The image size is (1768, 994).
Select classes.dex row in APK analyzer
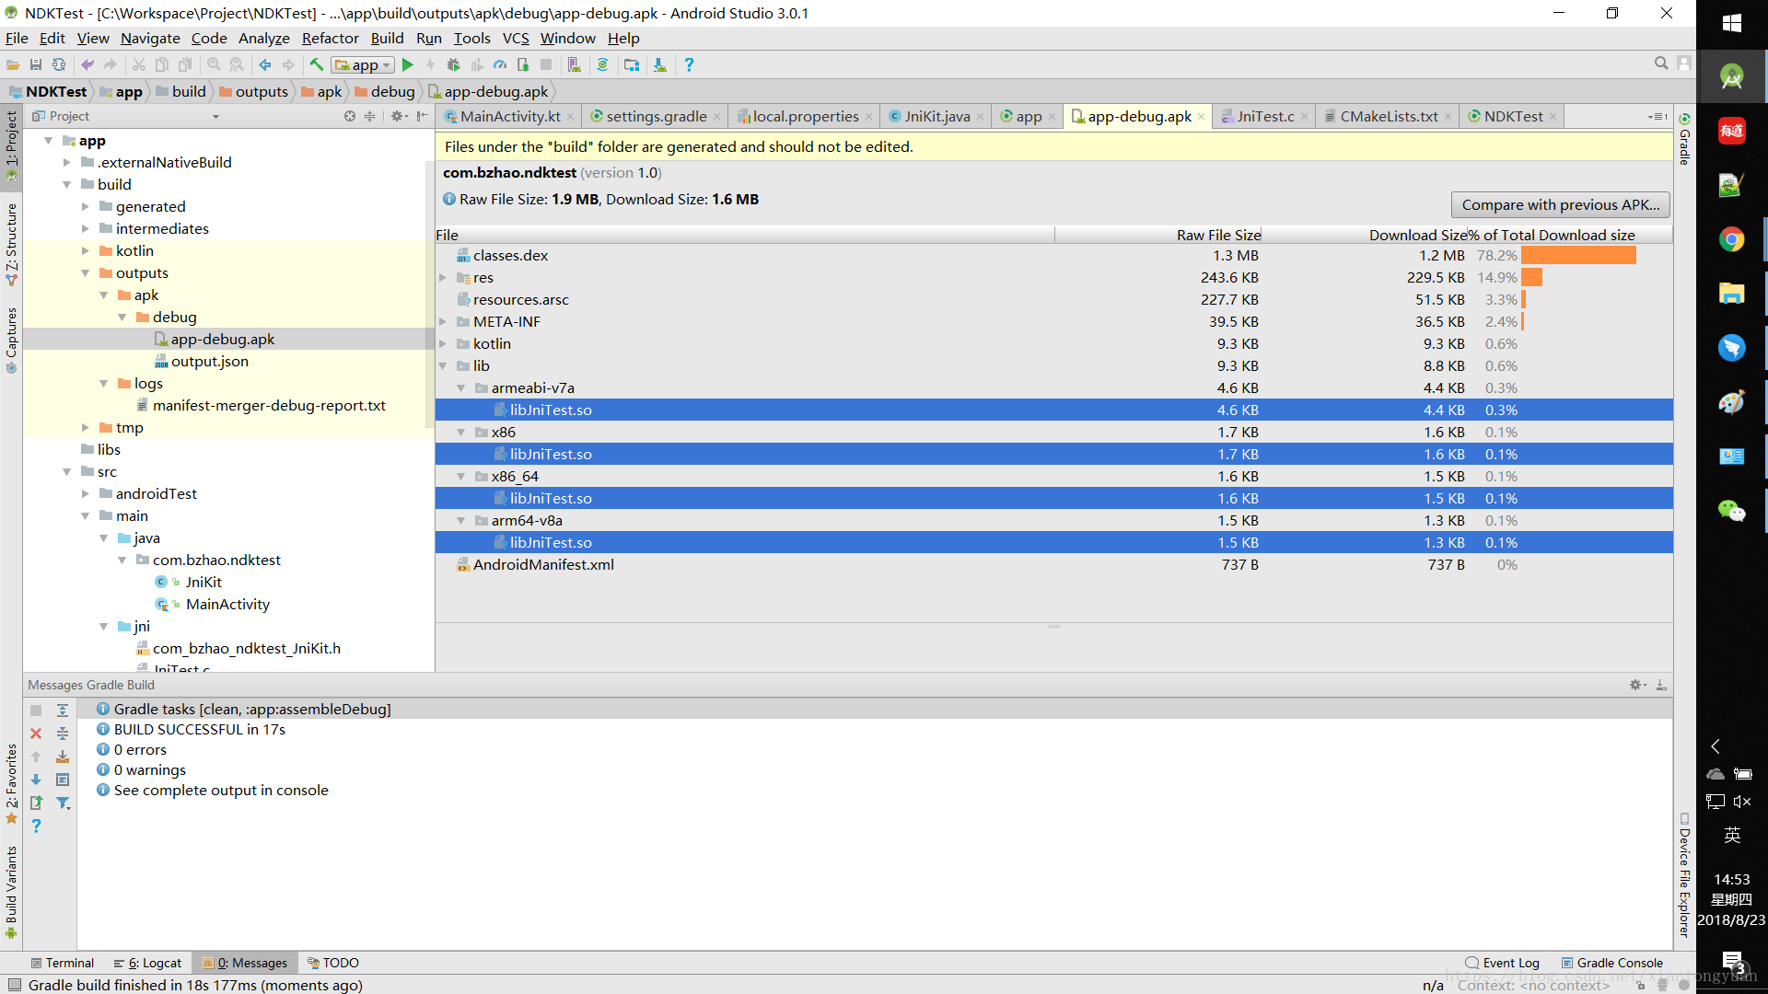click(1053, 256)
